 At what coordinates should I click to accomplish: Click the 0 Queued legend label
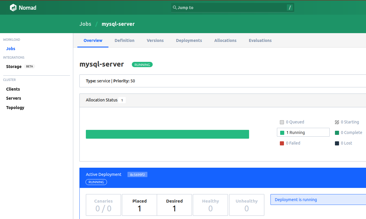(295, 122)
